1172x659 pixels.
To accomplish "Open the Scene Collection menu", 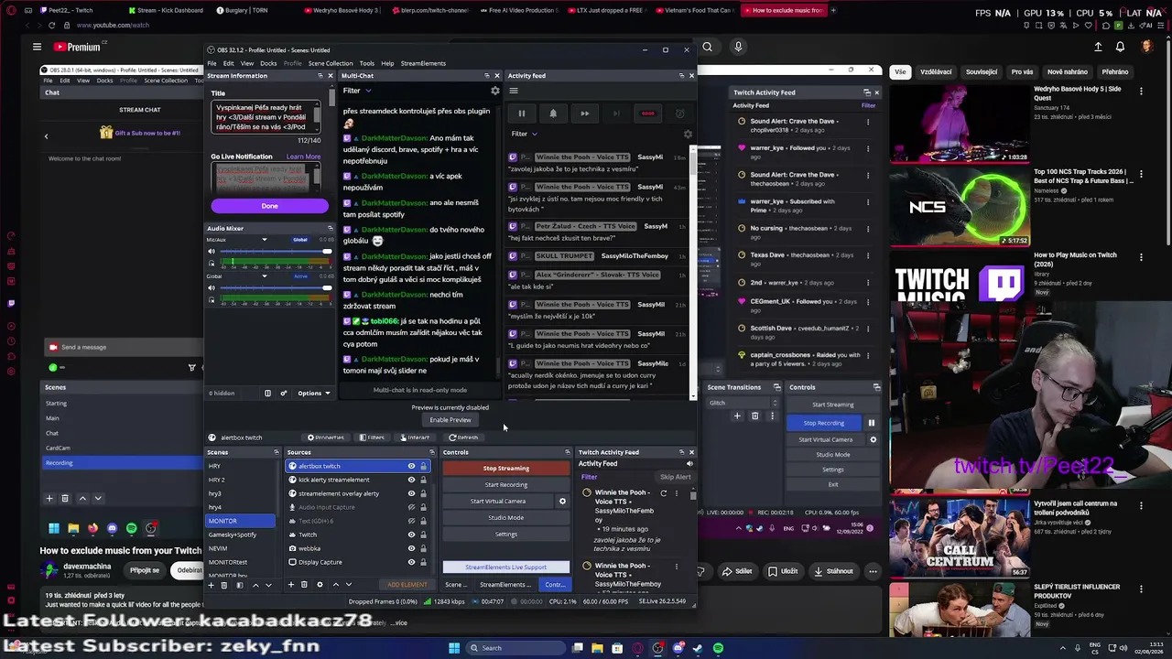I will point(330,63).
